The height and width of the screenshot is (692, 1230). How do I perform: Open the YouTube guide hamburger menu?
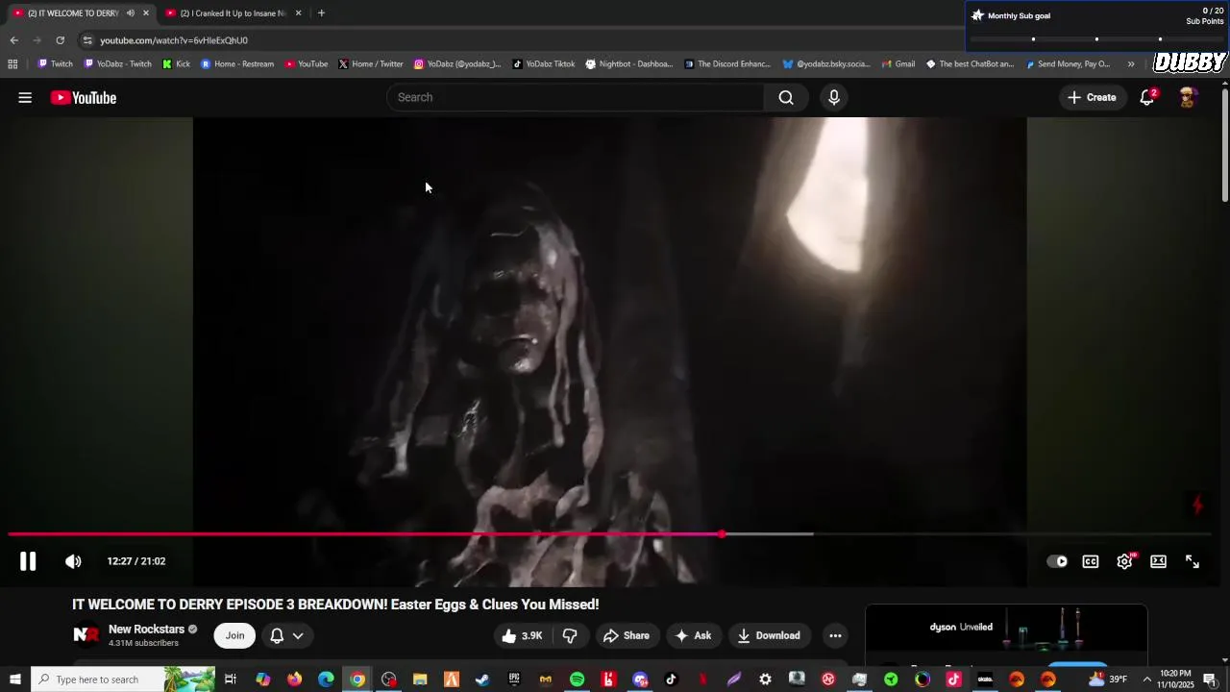click(x=25, y=97)
